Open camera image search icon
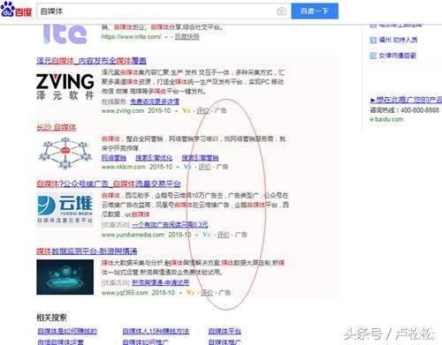The image size is (442, 345). tap(281, 11)
